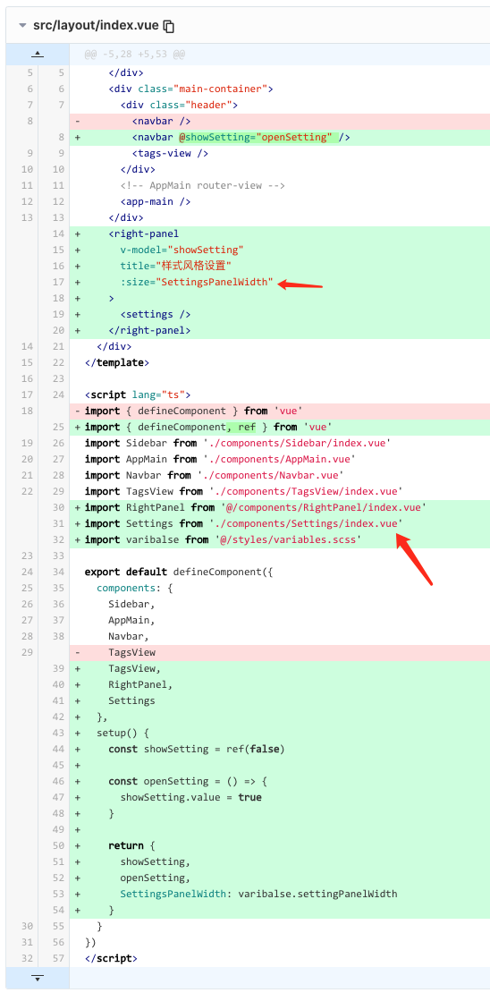Click the v-model="showSetting" line

pos(280,250)
